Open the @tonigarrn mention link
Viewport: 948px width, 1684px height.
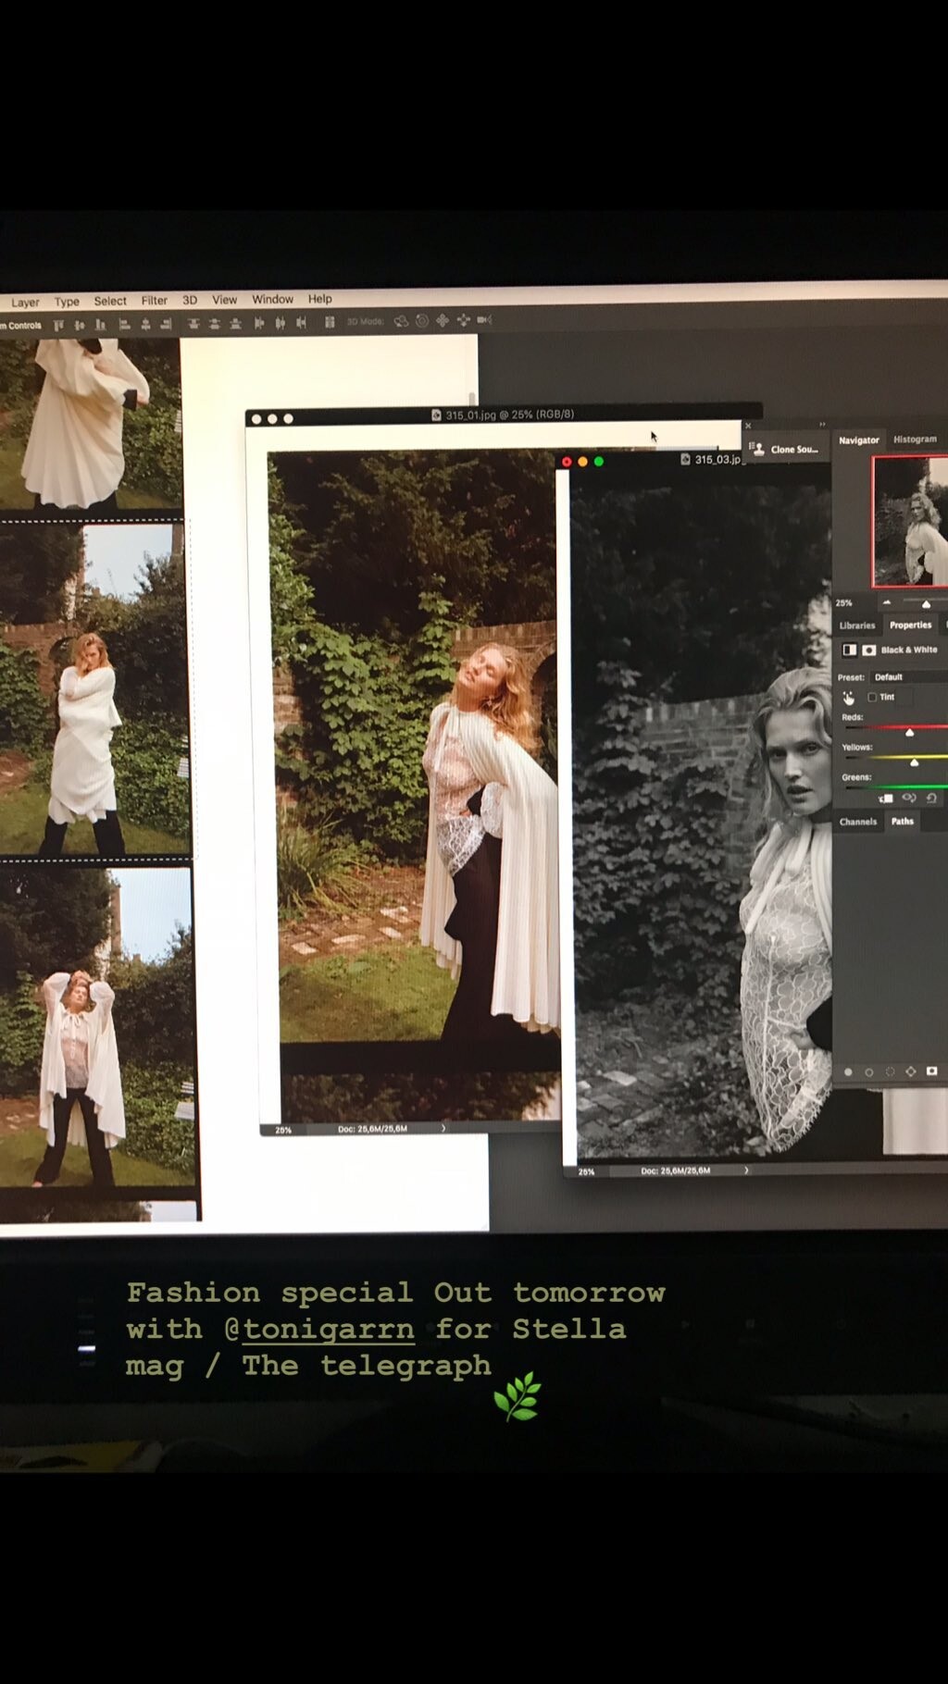coord(319,1330)
